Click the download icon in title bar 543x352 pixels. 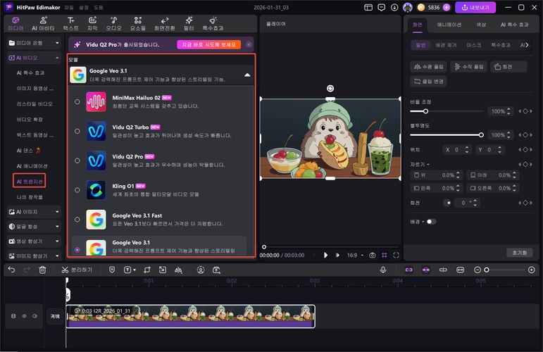pos(394,7)
